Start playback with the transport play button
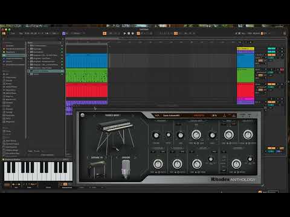 [x=124, y=33]
